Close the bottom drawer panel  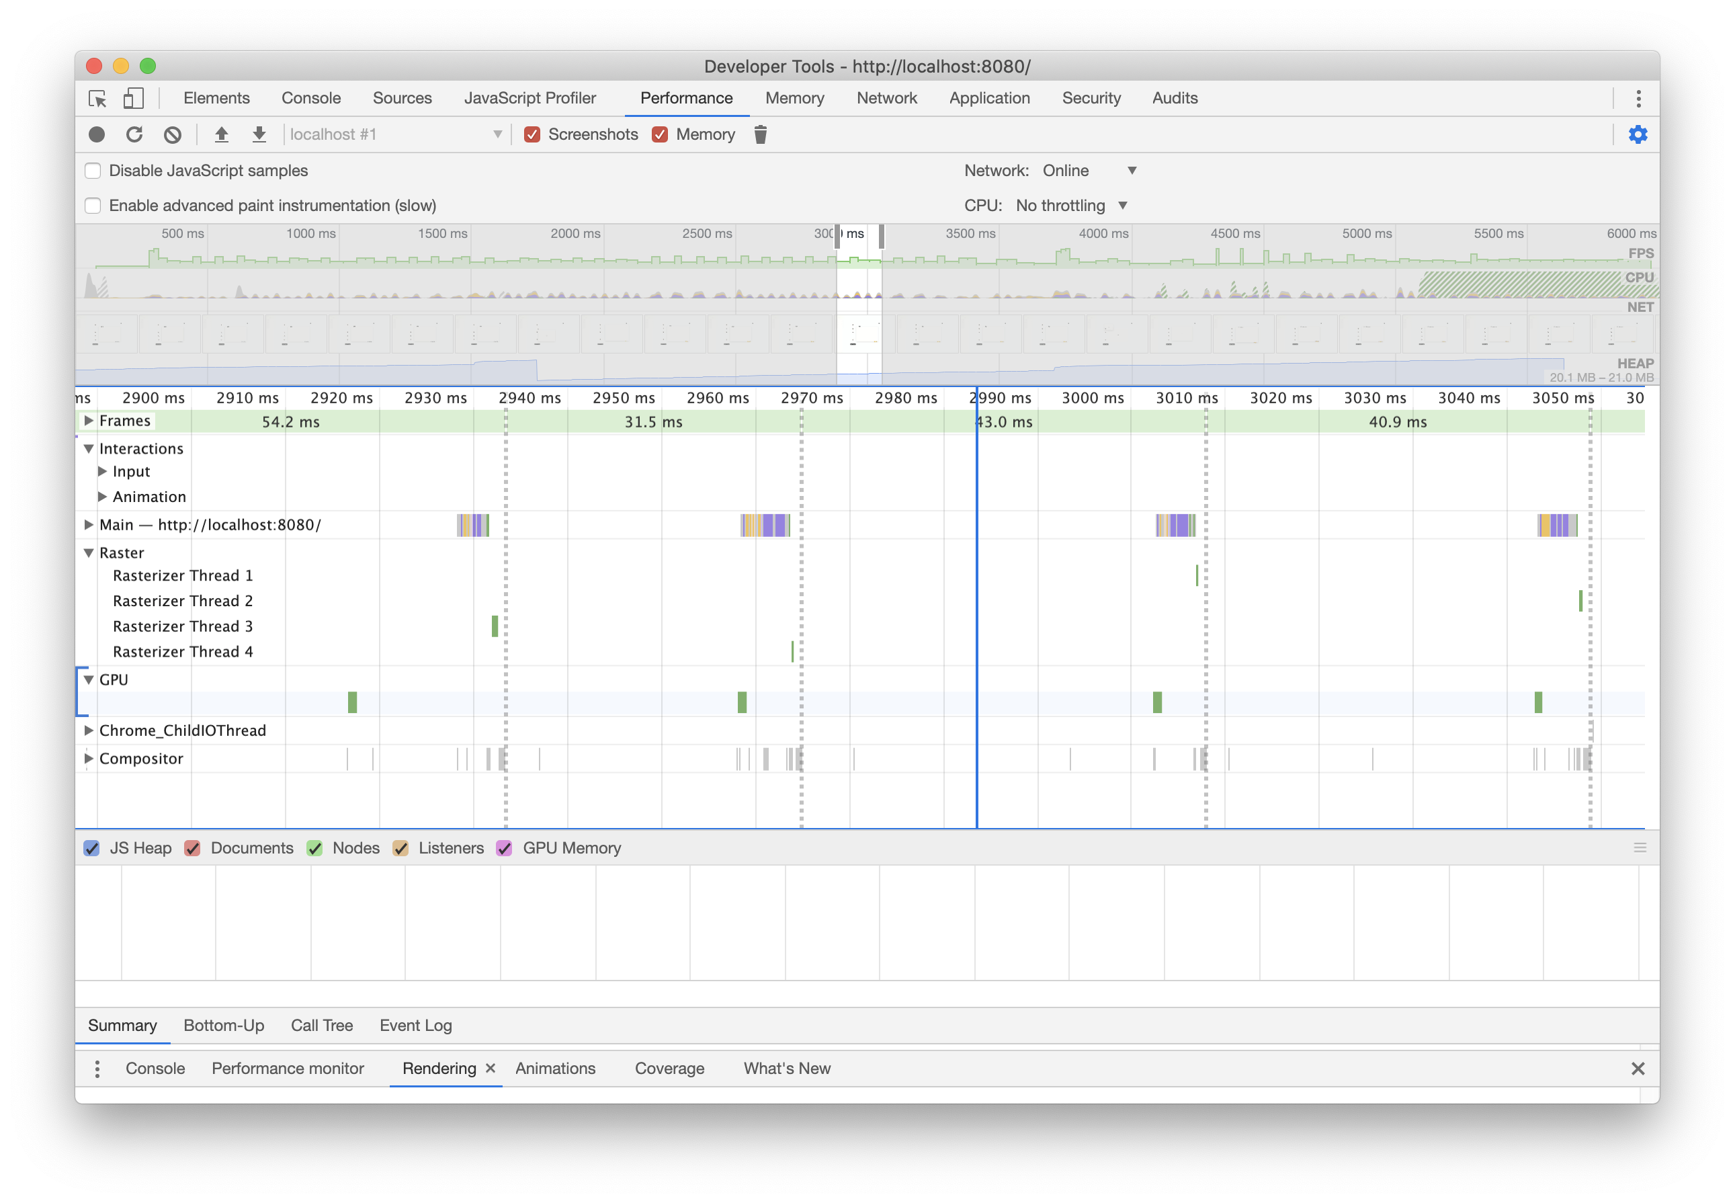point(1637,1068)
